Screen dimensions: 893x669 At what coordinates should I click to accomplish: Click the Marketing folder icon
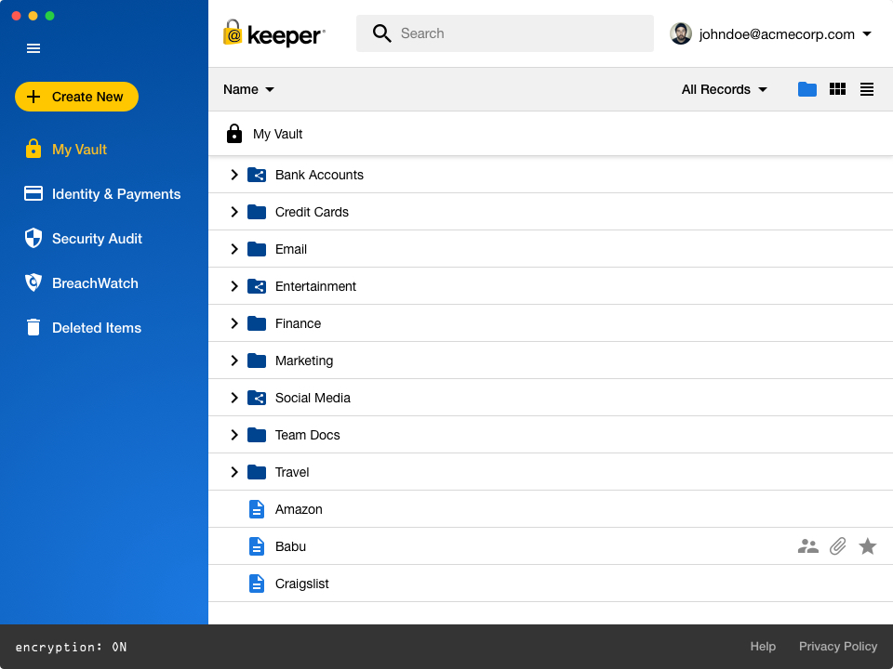[x=257, y=361]
